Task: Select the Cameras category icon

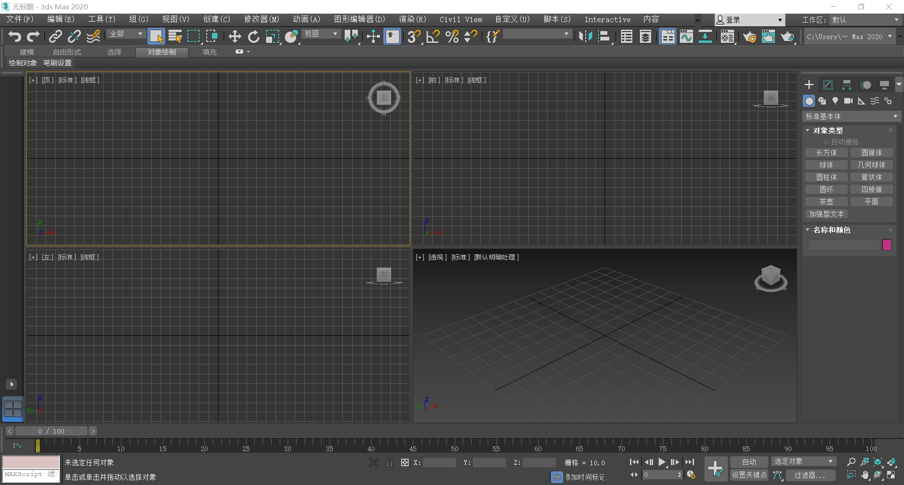Action: click(848, 101)
